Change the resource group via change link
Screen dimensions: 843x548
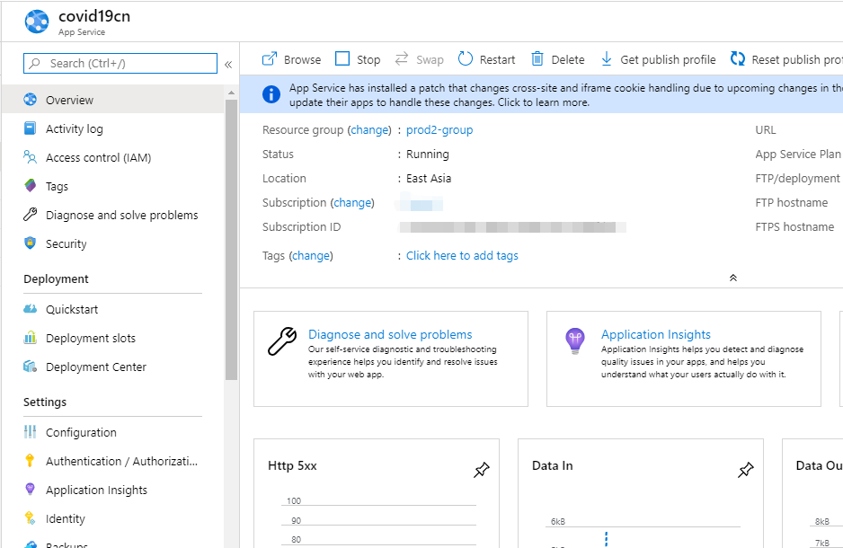(369, 129)
